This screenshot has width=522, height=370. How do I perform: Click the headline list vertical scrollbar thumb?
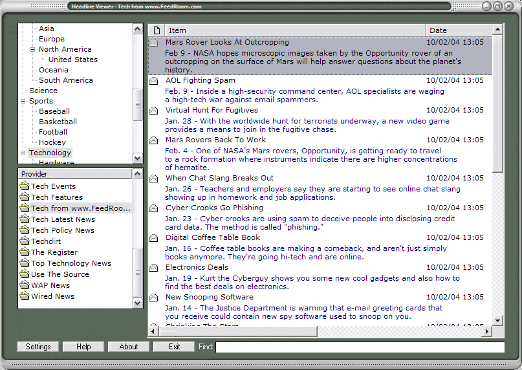point(497,104)
